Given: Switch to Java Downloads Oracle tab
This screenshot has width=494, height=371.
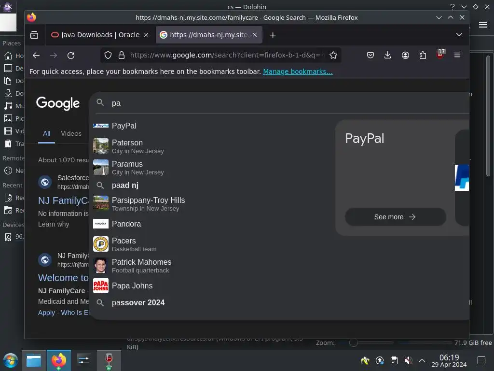Looking at the screenshot, I should (x=100, y=35).
